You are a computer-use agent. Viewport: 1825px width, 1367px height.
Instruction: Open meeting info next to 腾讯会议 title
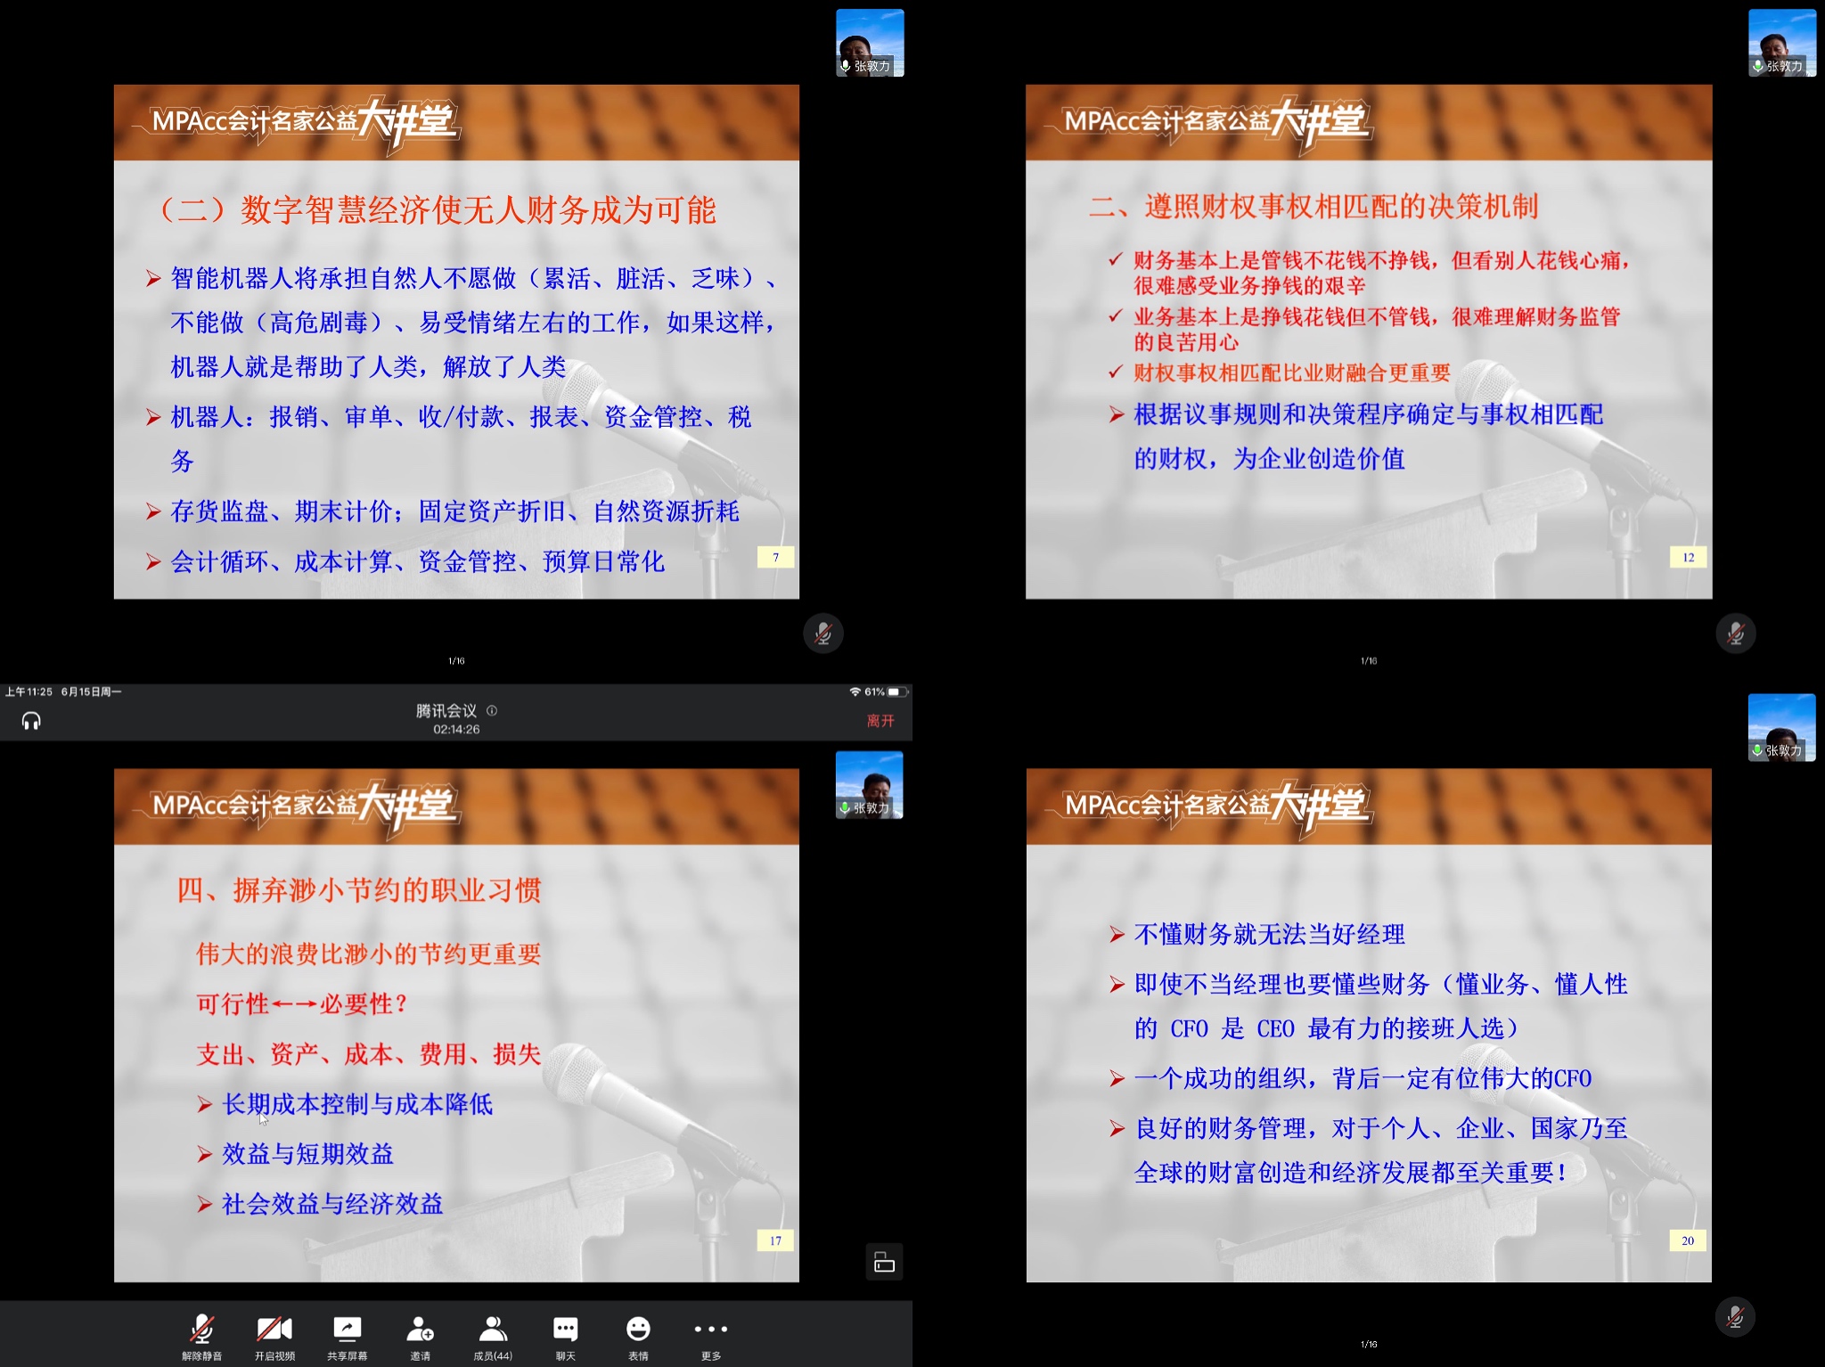(492, 710)
